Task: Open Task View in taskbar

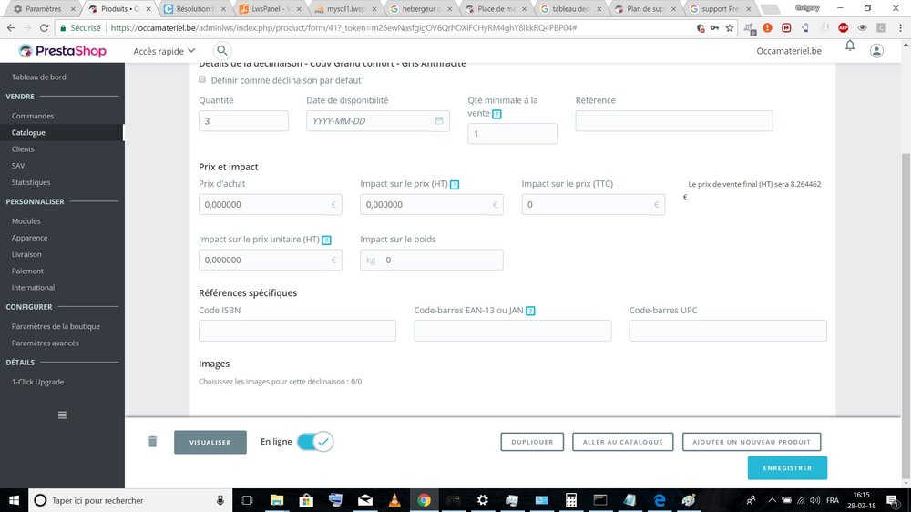Action: click(246, 500)
